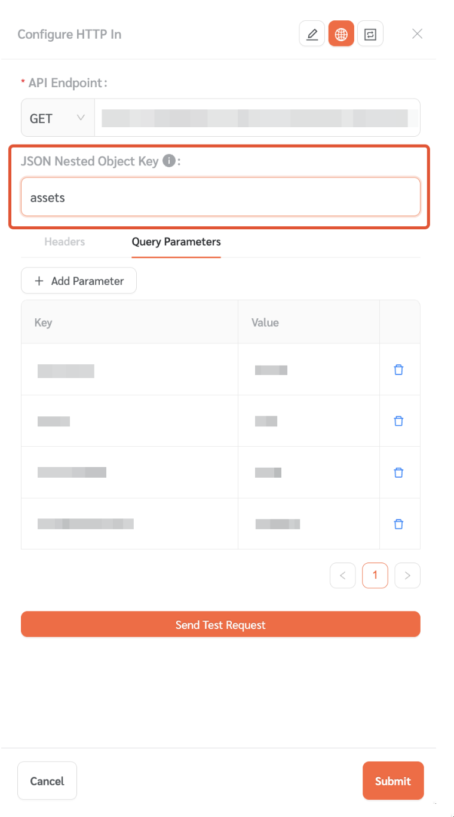Delete the third query parameter row
The image size is (454, 817).
[398, 472]
